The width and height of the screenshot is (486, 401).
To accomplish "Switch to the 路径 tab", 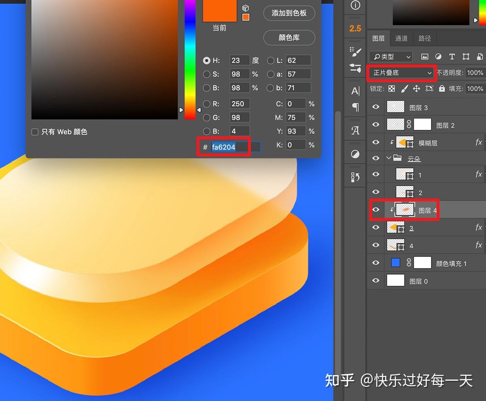I will (424, 38).
